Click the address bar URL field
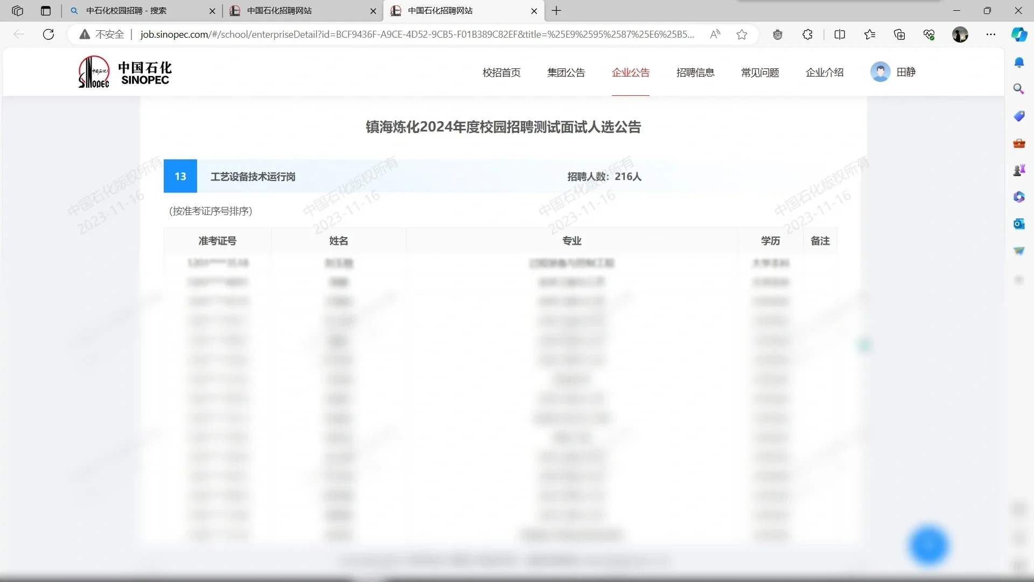 click(417, 34)
